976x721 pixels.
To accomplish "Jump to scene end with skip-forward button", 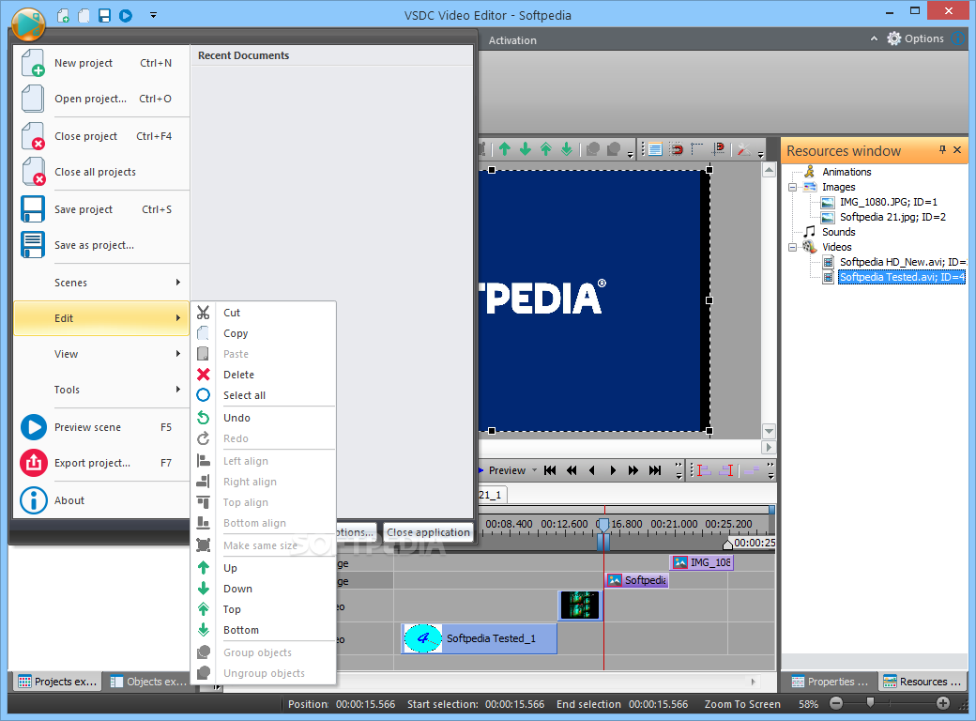I will [655, 470].
